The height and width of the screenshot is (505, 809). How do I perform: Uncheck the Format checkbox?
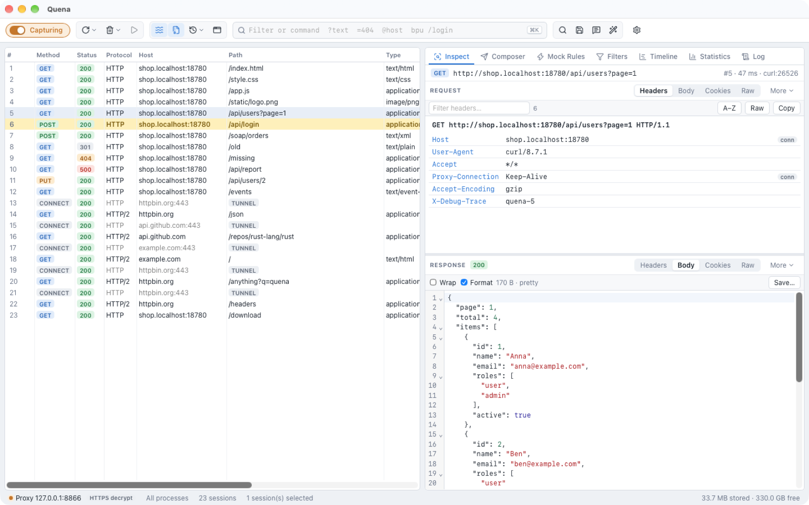click(x=464, y=283)
